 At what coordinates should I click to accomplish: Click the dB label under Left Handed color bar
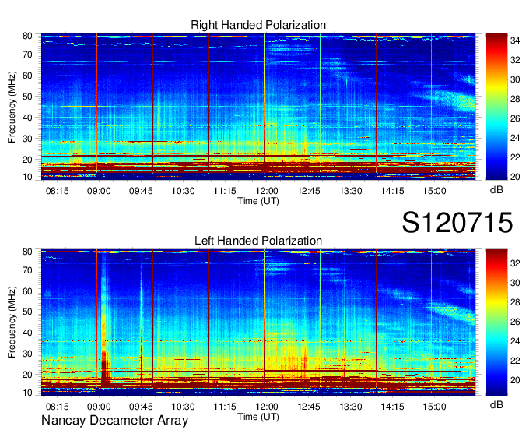pos(496,405)
